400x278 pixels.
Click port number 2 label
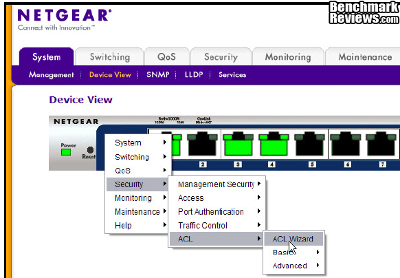203,164
